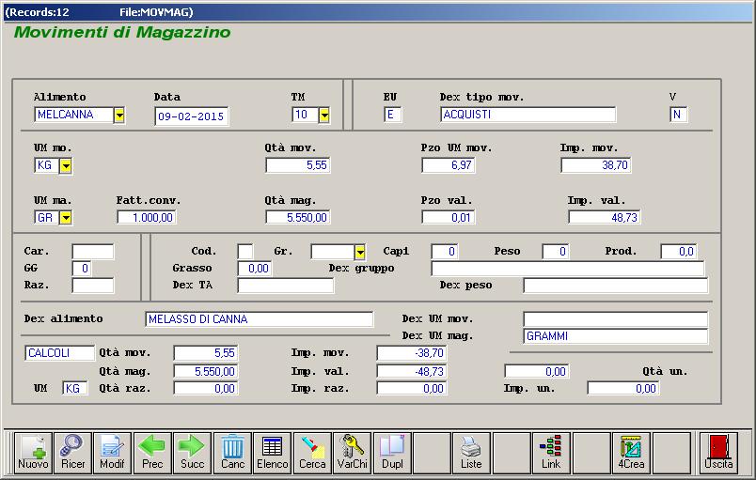Open the Gr. dropdown arrow
The height and width of the screenshot is (480, 756).
[x=360, y=252]
